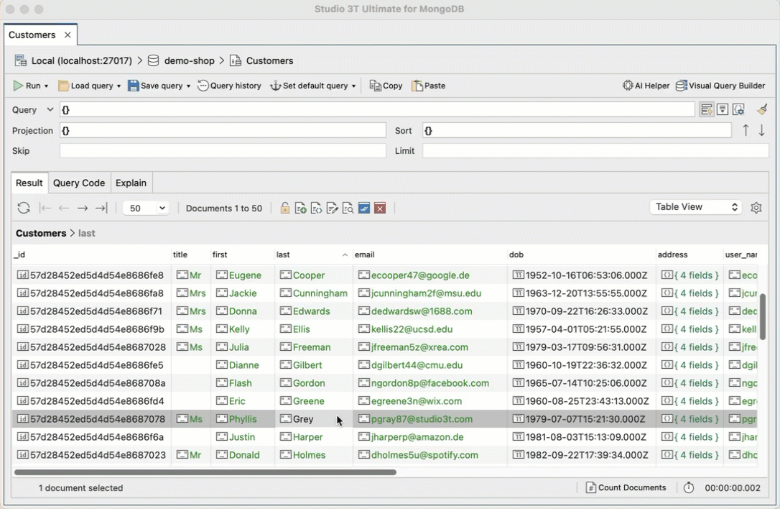Open the View Document magnifier icon
This screenshot has height=509, width=780.
(348, 208)
